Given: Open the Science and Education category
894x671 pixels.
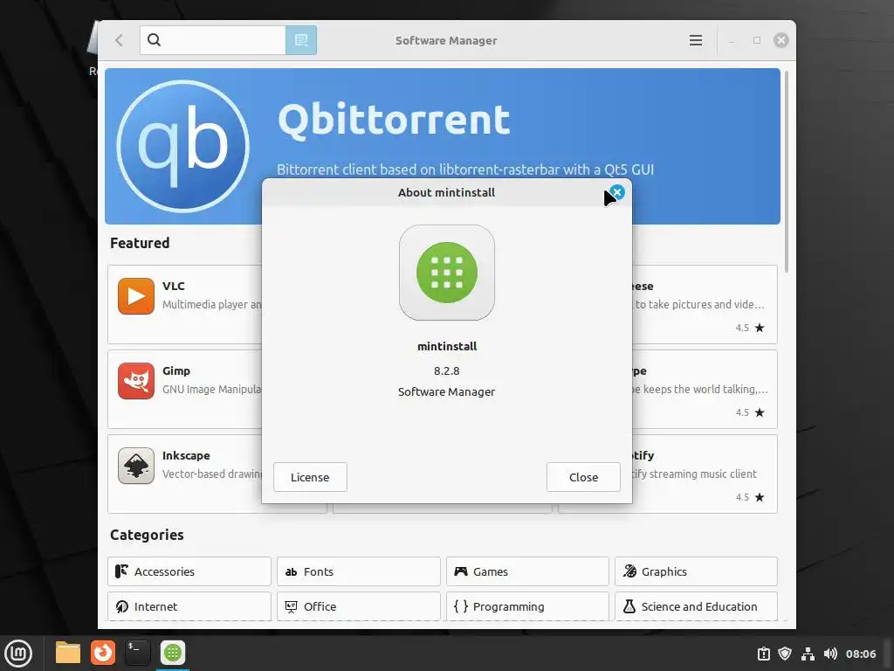Looking at the screenshot, I should 696,606.
